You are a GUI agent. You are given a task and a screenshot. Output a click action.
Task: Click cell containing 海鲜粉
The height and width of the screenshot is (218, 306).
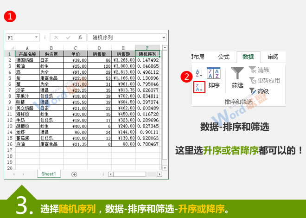coord(27,114)
